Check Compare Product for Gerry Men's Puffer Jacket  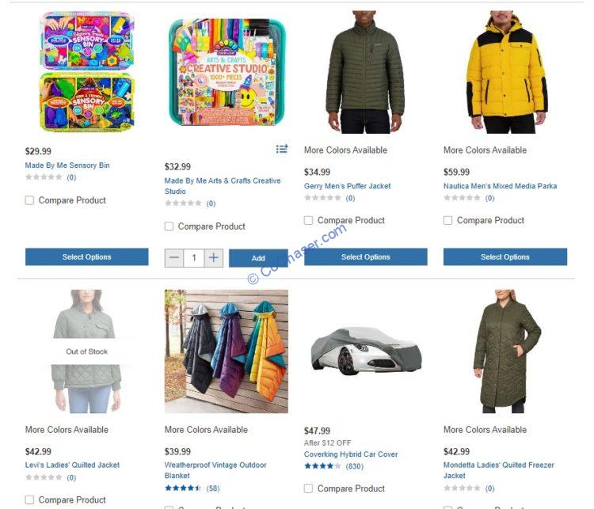pyautogui.click(x=308, y=220)
